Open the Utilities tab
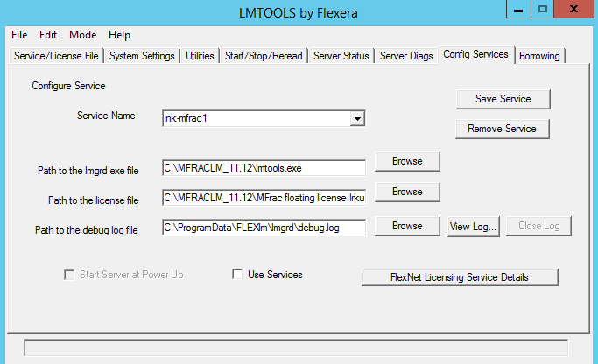The height and width of the screenshot is (364, 598). pyautogui.click(x=200, y=56)
